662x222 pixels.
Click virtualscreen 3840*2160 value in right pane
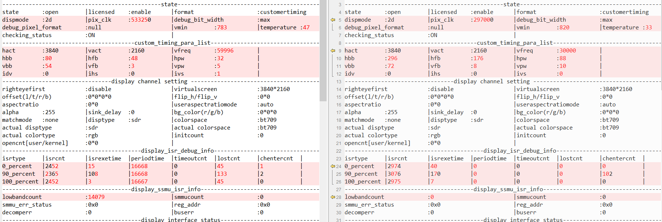[617, 89]
